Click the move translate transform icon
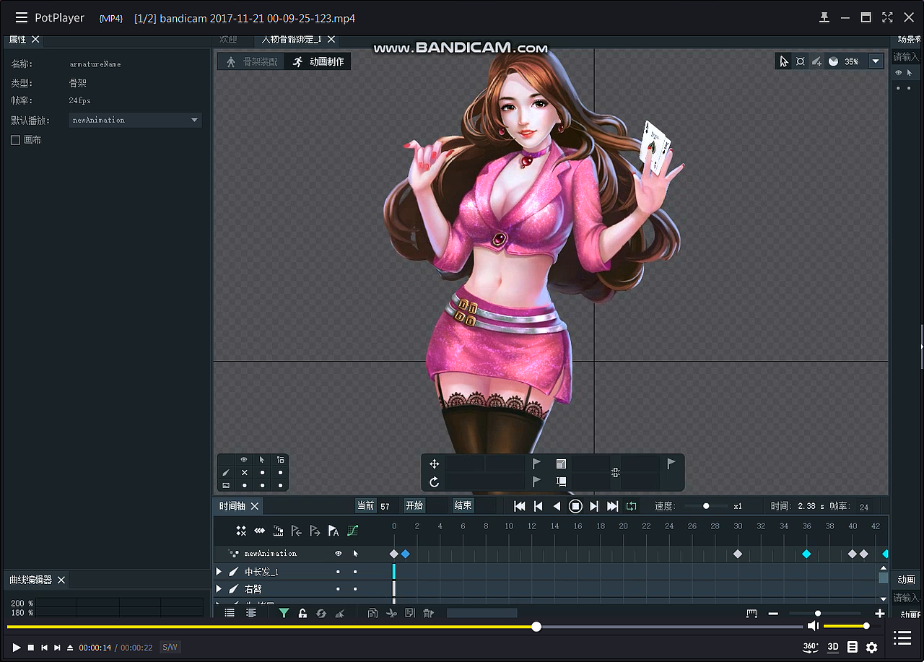 (434, 464)
